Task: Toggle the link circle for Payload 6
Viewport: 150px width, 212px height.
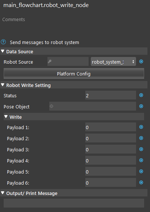Action: 141,182
